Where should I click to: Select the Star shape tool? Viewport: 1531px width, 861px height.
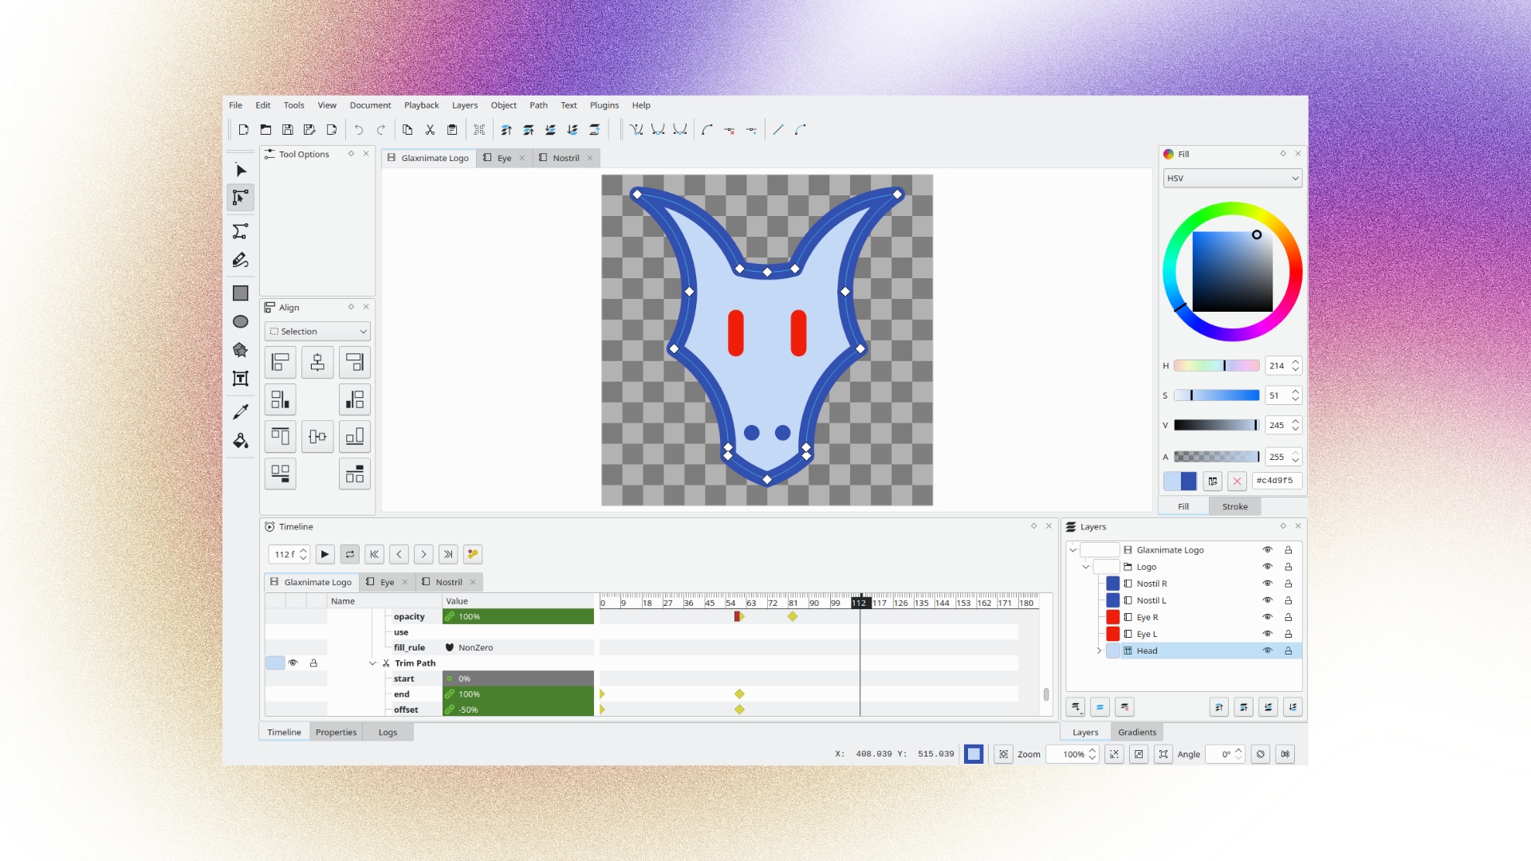tap(240, 350)
